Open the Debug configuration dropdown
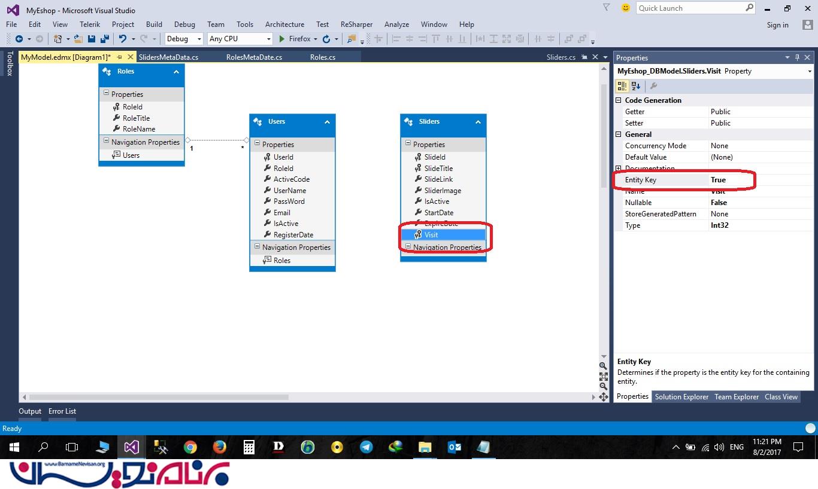Viewport: 818px width, 489px height. tap(184, 39)
